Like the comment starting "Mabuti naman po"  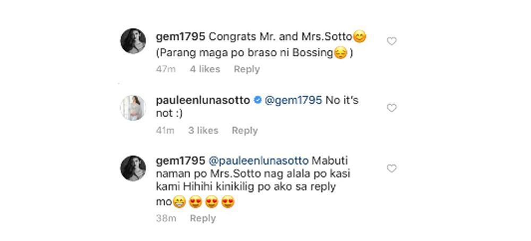[x=391, y=168]
